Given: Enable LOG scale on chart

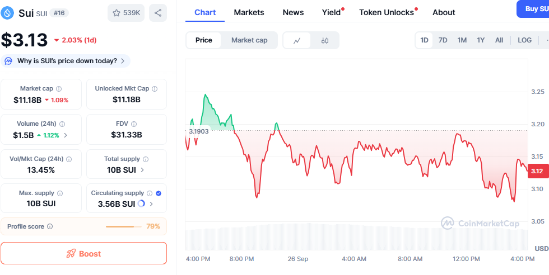Looking at the screenshot, I should coord(525,40).
